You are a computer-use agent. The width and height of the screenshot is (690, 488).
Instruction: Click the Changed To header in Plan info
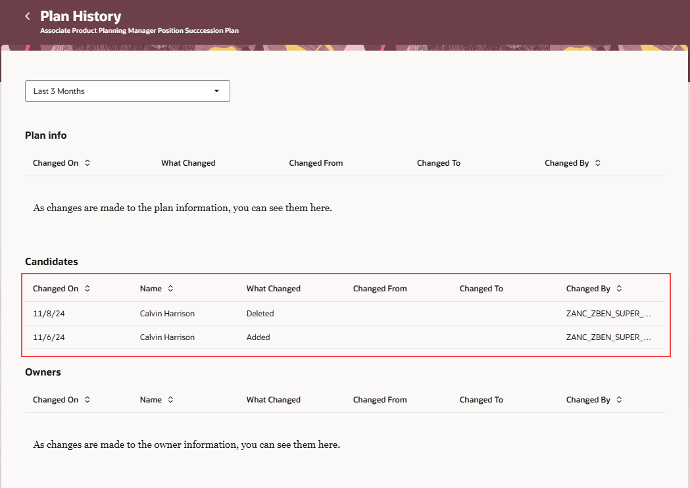coord(439,163)
